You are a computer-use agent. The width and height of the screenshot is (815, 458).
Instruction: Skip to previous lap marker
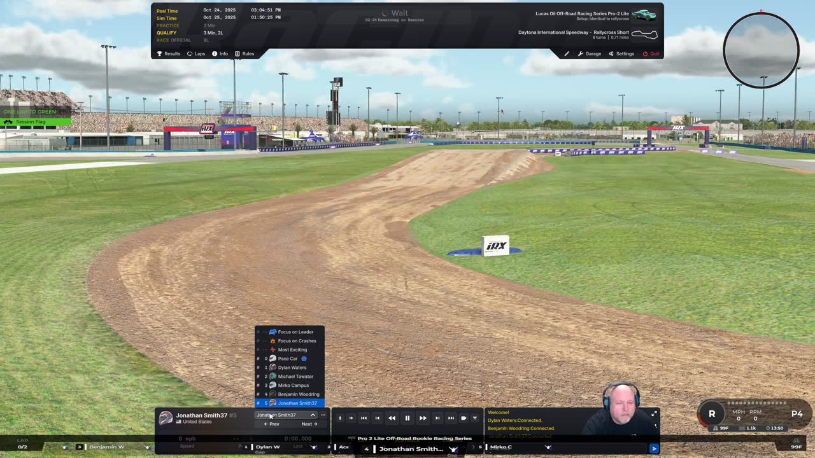(377, 418)
